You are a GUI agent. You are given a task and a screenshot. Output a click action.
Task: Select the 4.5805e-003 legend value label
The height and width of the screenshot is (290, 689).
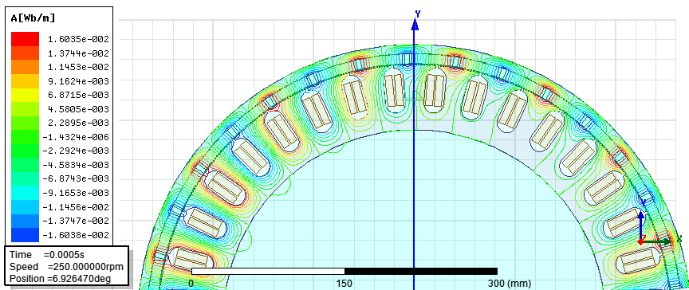78,109
